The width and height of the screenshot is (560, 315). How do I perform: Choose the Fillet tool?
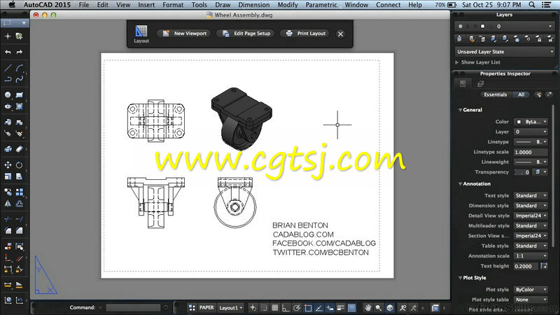coord(8,231)
